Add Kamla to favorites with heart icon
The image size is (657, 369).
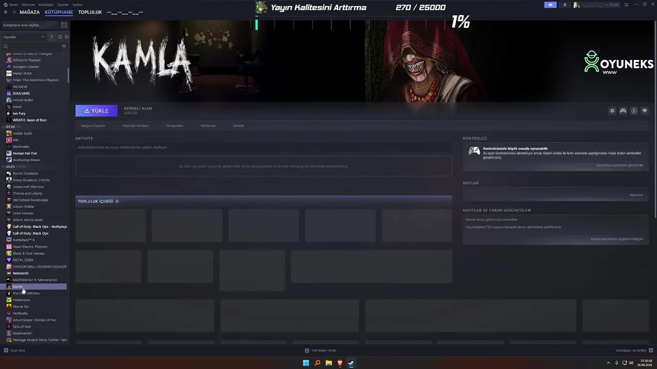point(645,111)
